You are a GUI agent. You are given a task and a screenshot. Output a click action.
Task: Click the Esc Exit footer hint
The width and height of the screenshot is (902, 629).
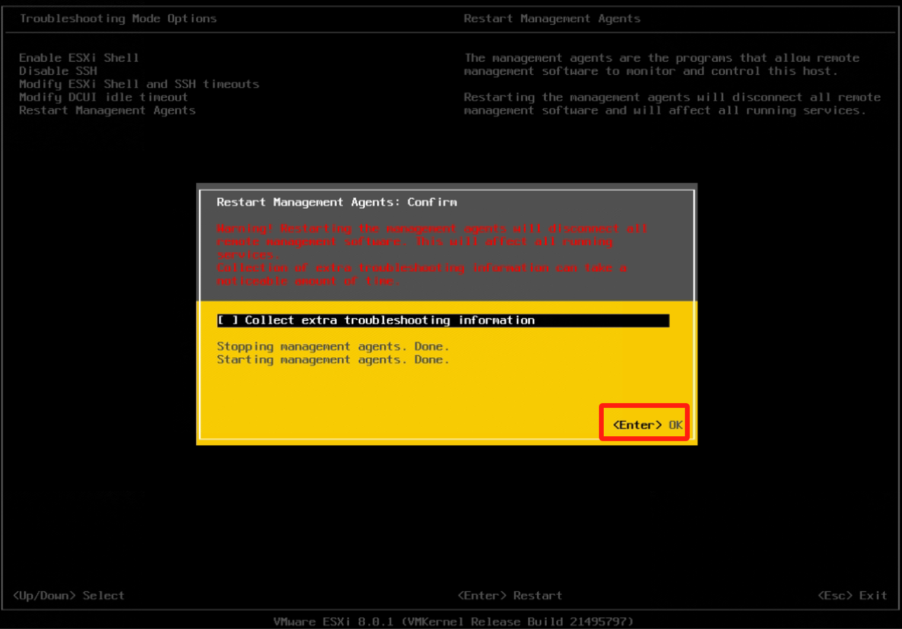852,595
